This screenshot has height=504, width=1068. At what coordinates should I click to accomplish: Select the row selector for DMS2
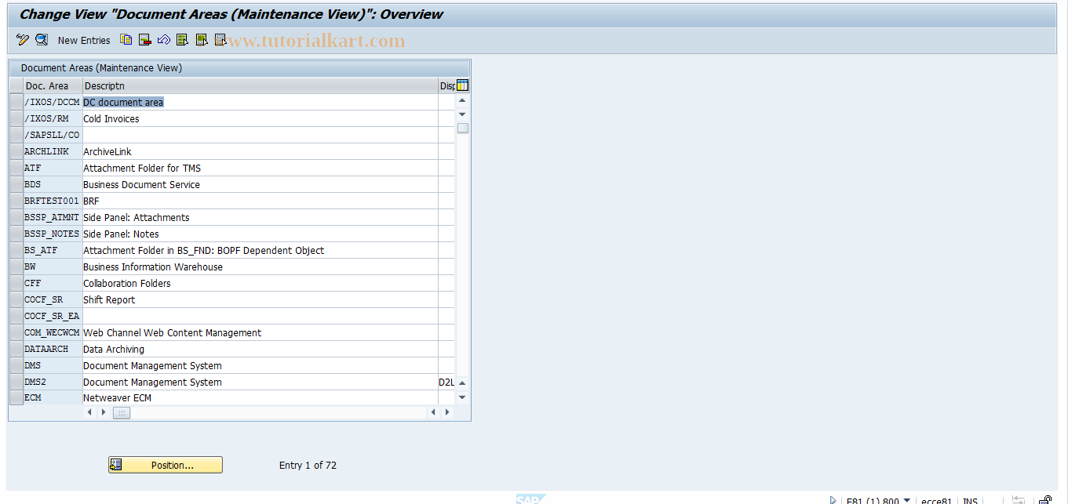point(16,382)
